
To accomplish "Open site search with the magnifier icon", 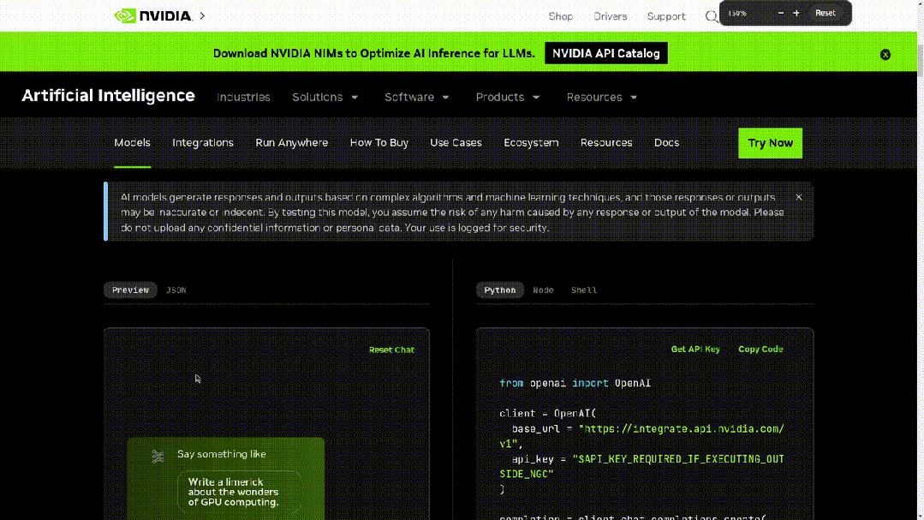I will coord(711,16).
